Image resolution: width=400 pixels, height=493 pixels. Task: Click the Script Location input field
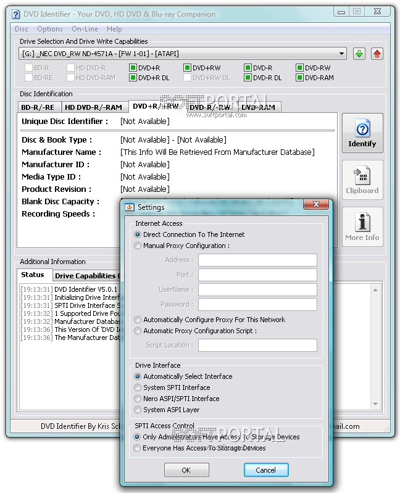coord(257,346)
